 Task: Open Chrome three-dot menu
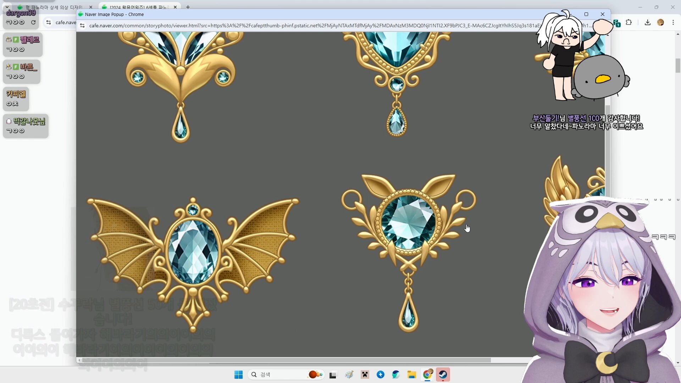coord(673,22)
